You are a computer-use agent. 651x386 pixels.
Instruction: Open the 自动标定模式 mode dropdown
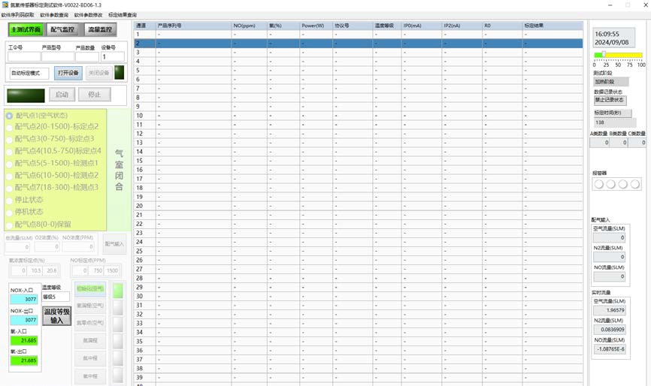[29, 74]
